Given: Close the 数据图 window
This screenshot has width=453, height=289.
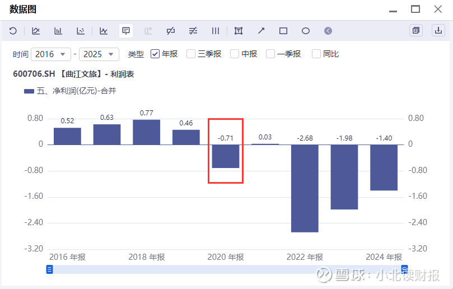Looking at the screenshot, I should tap(438, 10).
